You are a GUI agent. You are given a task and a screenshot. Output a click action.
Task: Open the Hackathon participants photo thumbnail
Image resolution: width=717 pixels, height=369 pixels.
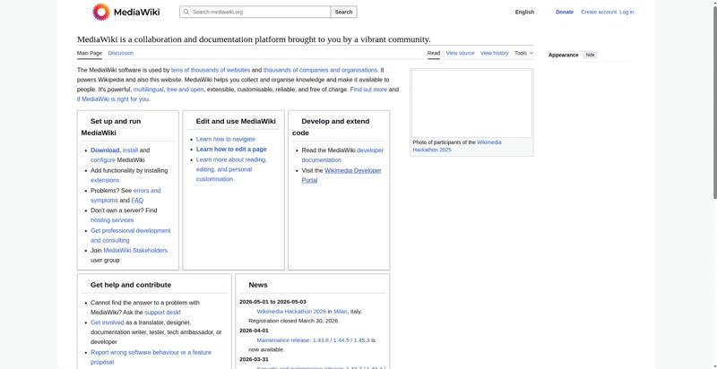(471, 103)
